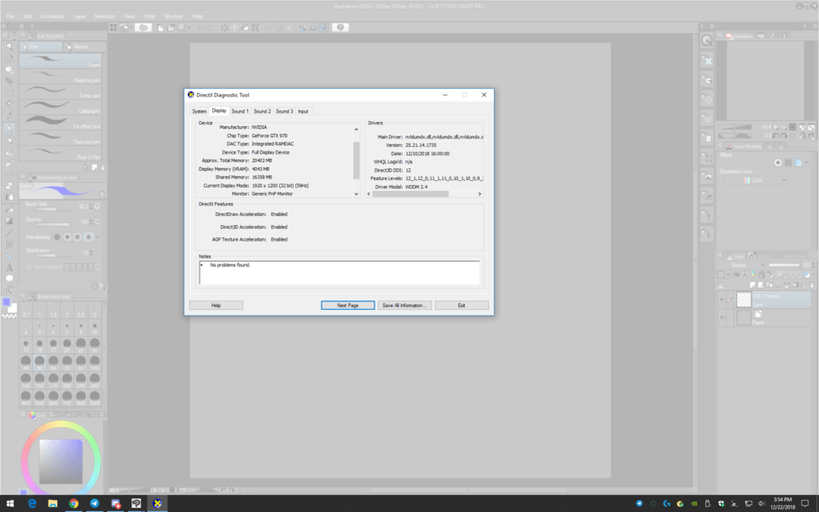Select the Text tool (A icon)
The height and width of the screenshot is (512, 819).
[x=9, y=267]
